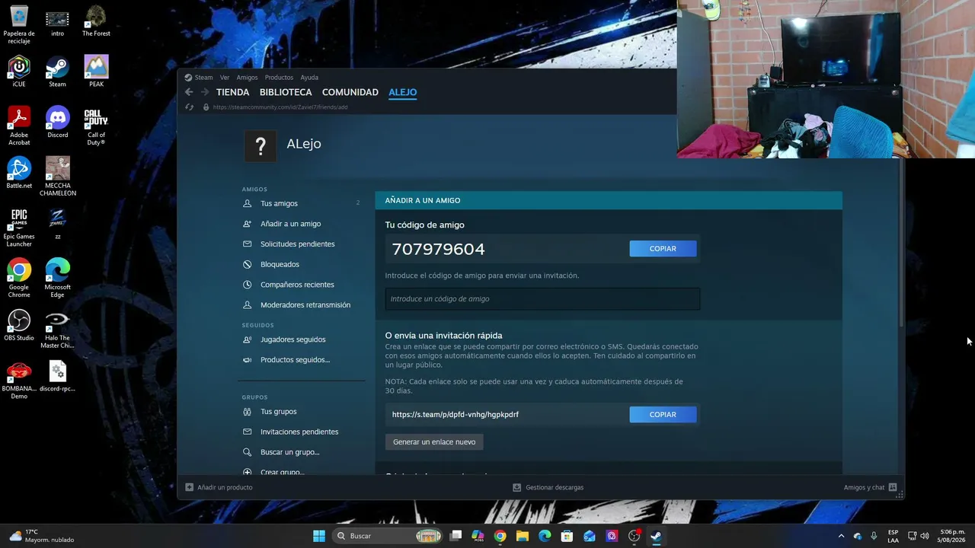
Task: Select the OBS Studio desktop icon
Action: [19, 325]
